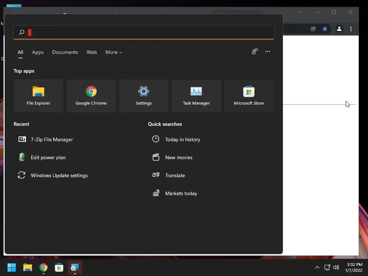Open File Explorer from Top apps
The width and height of the screenshot is (368, 276).
(x=38, y=96)
